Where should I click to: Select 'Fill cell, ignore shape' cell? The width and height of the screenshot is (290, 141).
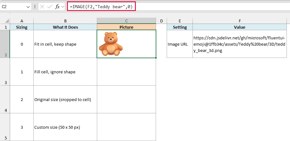[65, 72]
